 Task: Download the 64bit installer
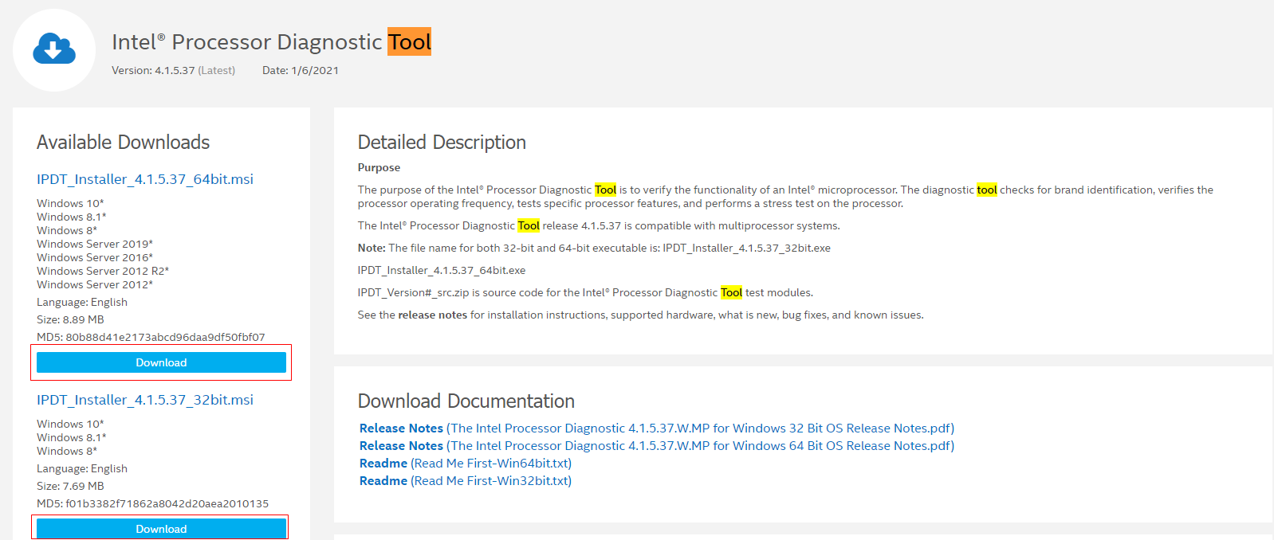(161, 362)
